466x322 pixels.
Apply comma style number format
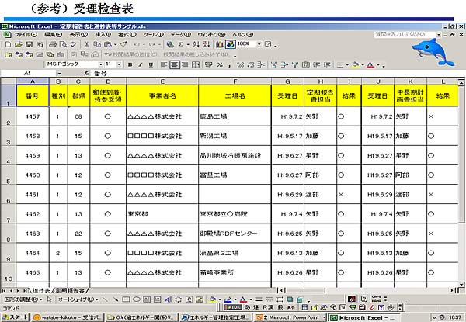(x=229, y=64)
